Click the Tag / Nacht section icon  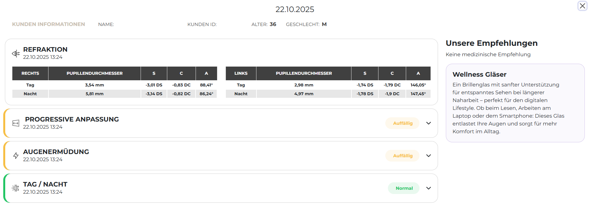16,188
